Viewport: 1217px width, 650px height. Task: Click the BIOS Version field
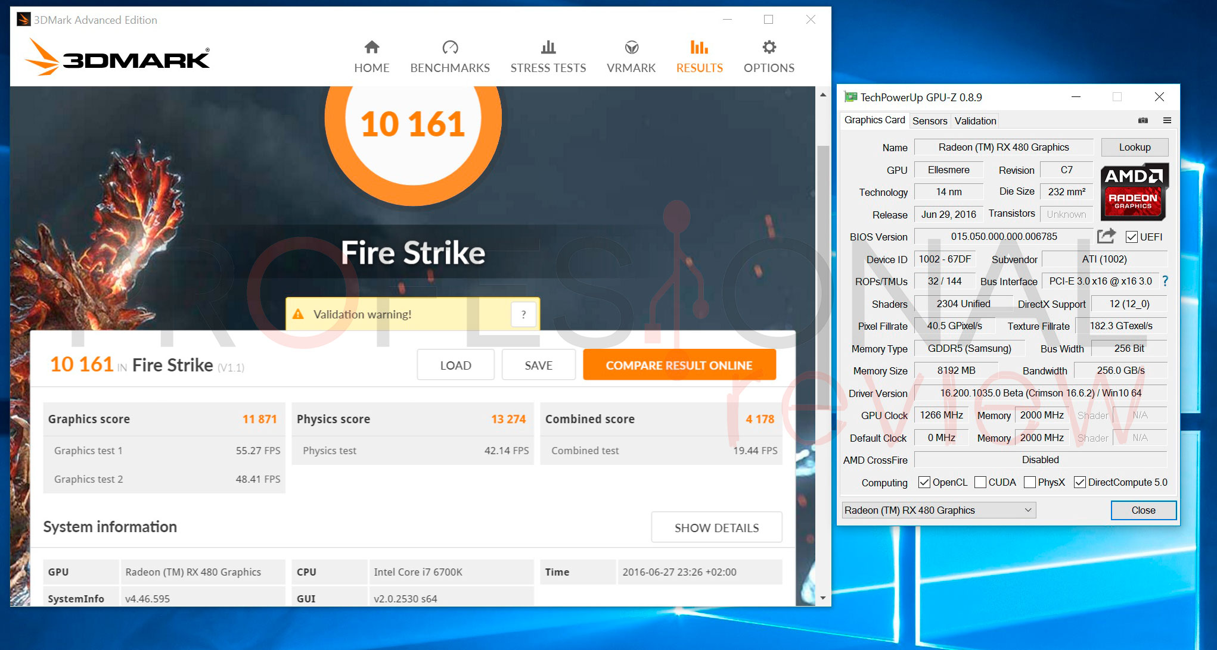click(1004, 236)
